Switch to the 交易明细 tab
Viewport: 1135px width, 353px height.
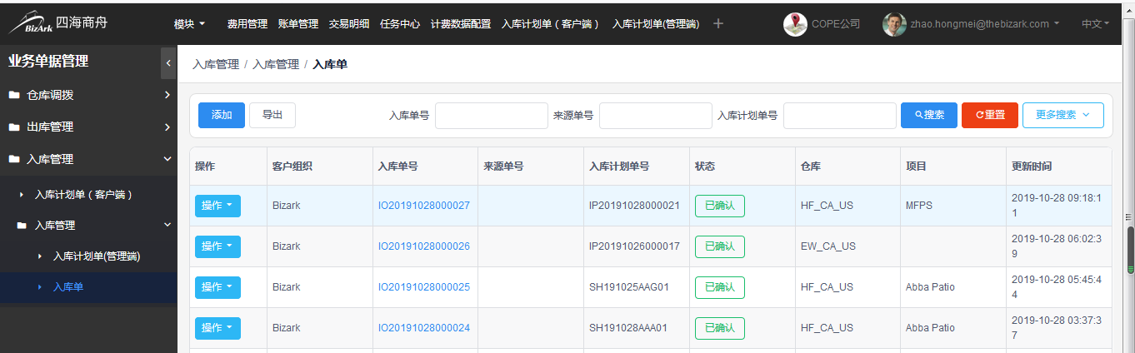click(x=349, y=24)
